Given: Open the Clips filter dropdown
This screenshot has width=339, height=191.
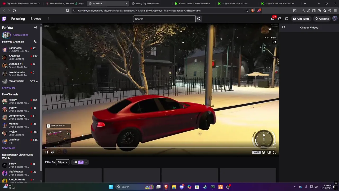Looking at the screenshot, I should click(x=63, y=162).
